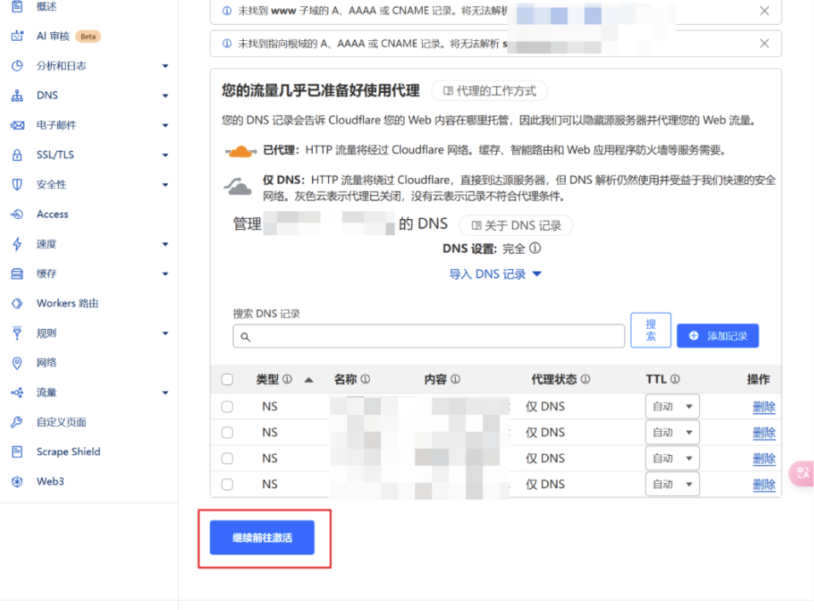Click the info icon next to TTL header
The width and height of the screenshot is (814, 610).
675,379
